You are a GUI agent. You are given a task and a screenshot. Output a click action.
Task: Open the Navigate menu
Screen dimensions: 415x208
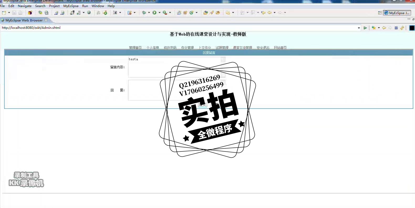coord(25,6)
